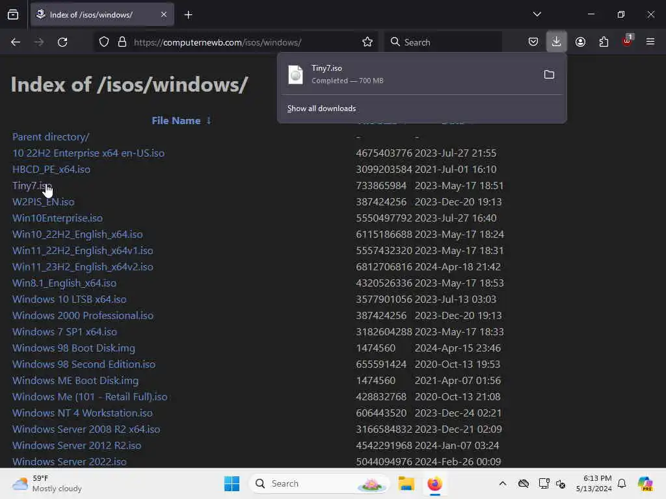Image resolution: width=666 pixels, height=499 pixels.
Task: Show Tiny7.iso in its containing folder
Action: click(x=549, y=75)
